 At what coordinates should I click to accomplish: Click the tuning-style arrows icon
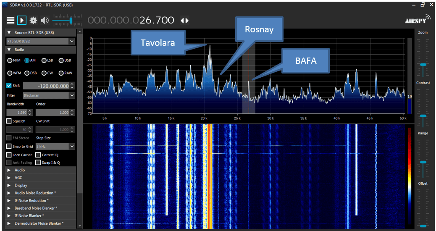coord(185,21)
